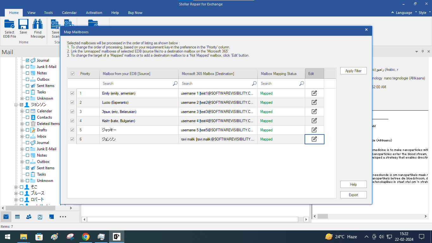Edit the mapping for Кейт (kate, Bulgarian)
Image resolution: width=432 pixels, height=243 pixels.
[314, 121]
